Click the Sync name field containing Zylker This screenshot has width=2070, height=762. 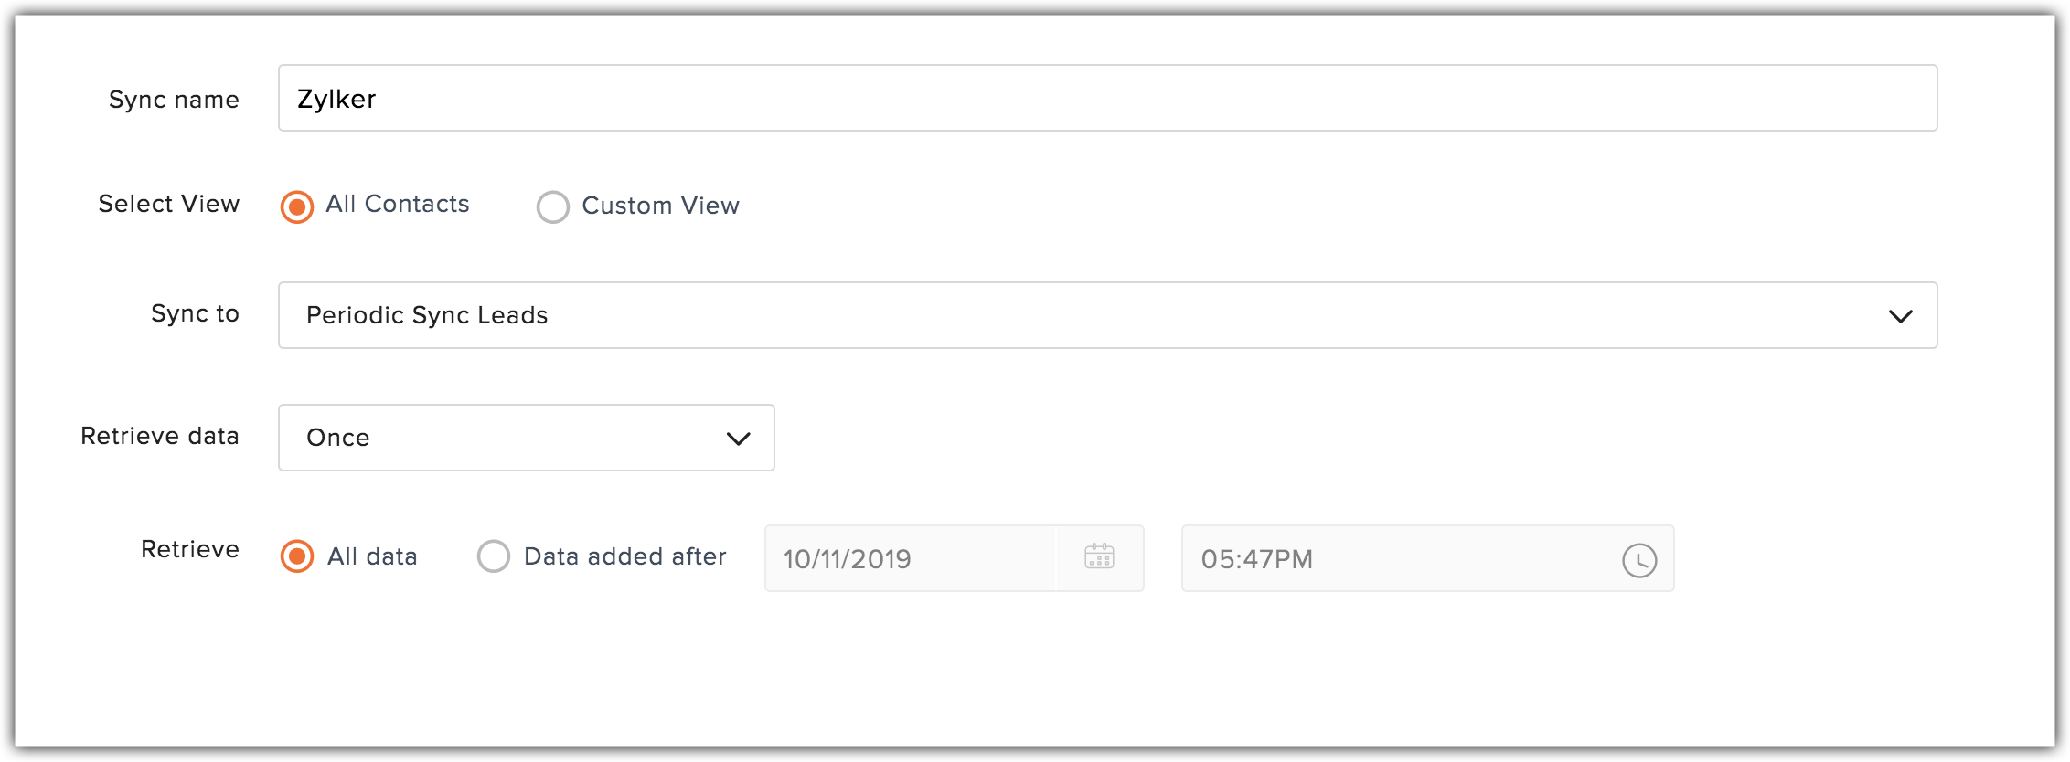[1107, 98]
